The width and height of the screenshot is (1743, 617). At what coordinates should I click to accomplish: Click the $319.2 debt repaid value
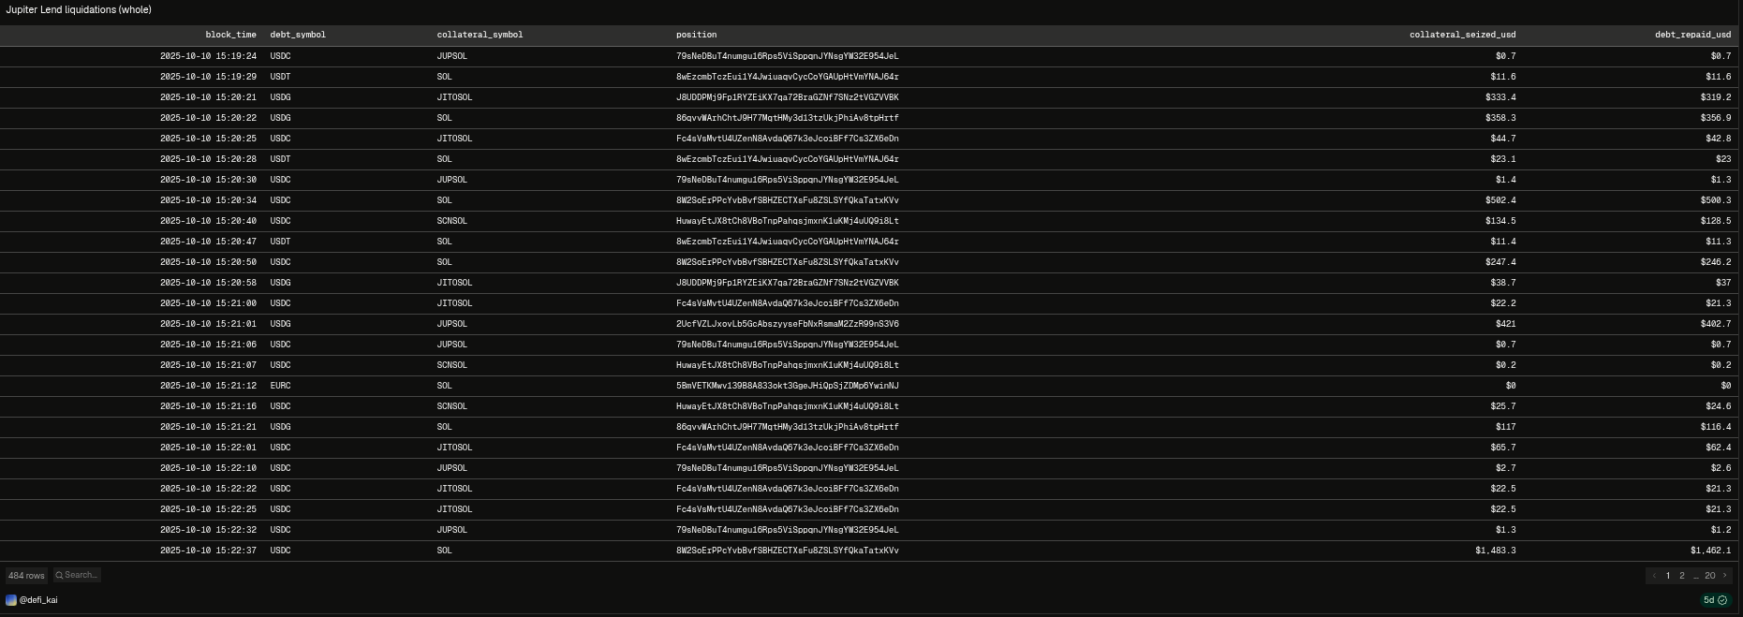pos(1716,97)
